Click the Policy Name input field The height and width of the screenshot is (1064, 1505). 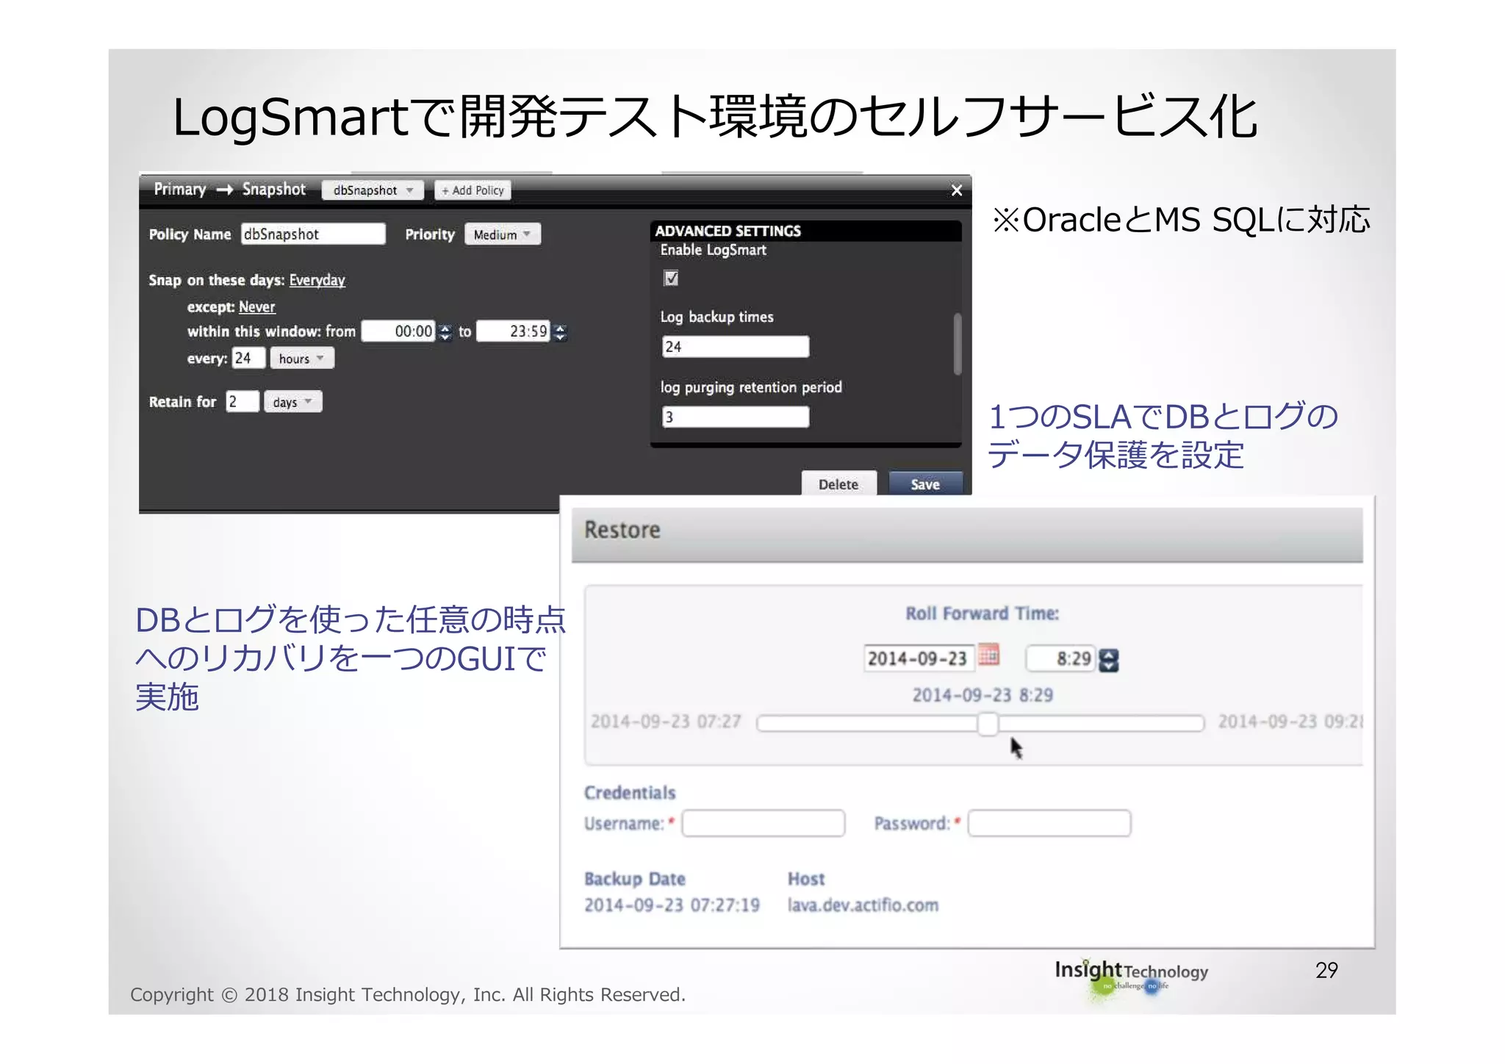313,234
